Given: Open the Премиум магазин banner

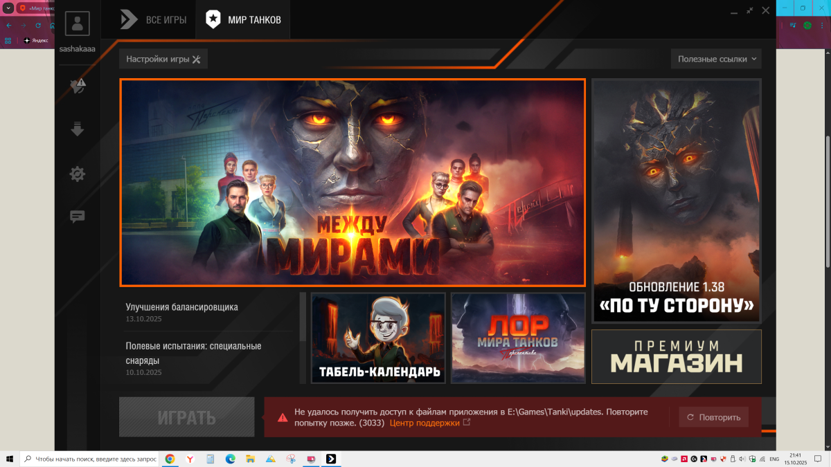Looking at the screenshot, I should click(676, 356).
